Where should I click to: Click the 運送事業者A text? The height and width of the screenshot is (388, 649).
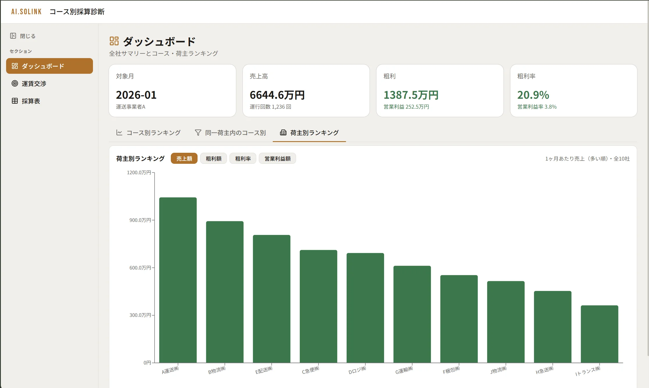coord(130,107)
